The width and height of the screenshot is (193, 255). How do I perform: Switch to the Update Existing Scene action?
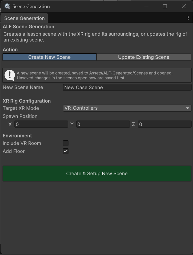tap(144, 57)
